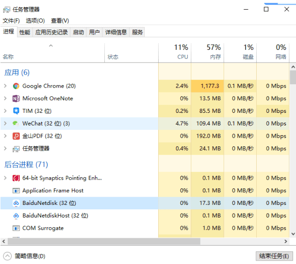The image size is (296, 264).
Task: Click the horizontal scrollbar thumb
Action: click(104, 241)
